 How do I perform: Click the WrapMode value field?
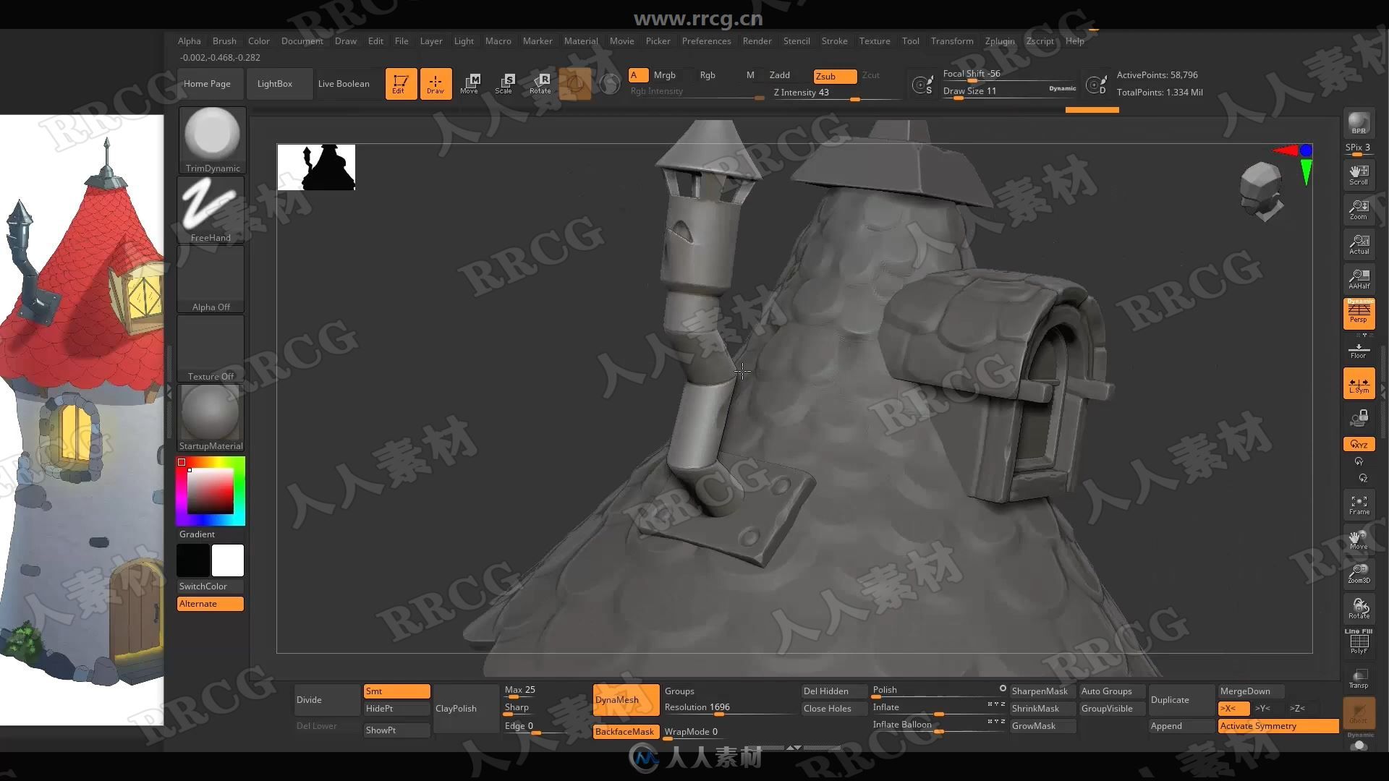715,731
